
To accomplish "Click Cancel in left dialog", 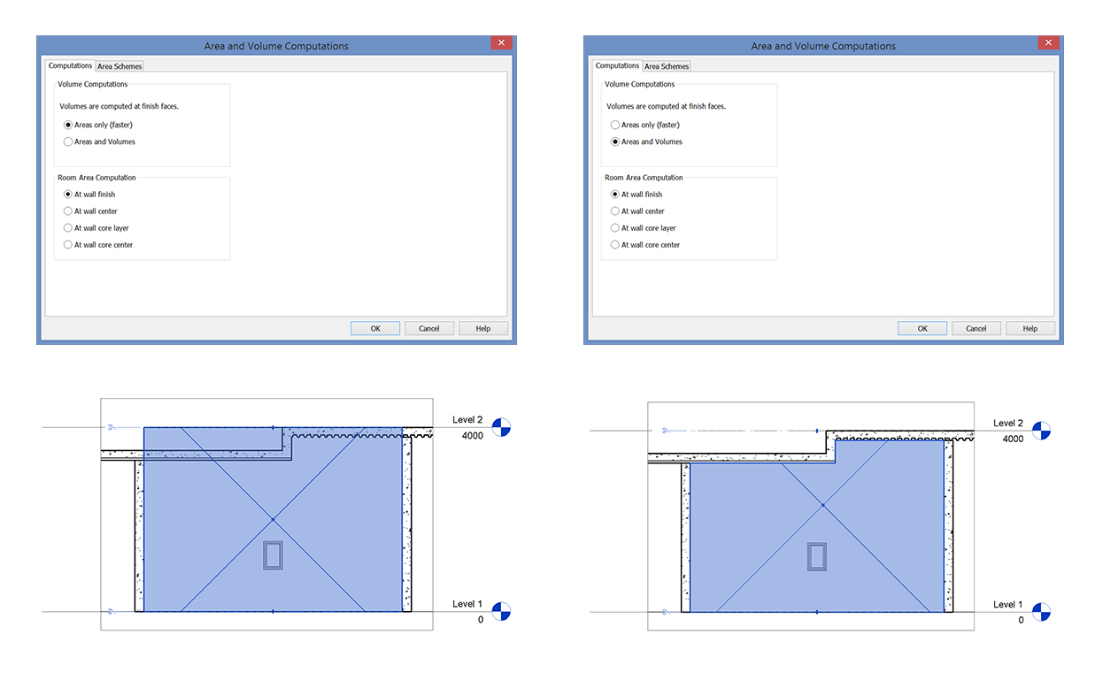I will (429, 328).
